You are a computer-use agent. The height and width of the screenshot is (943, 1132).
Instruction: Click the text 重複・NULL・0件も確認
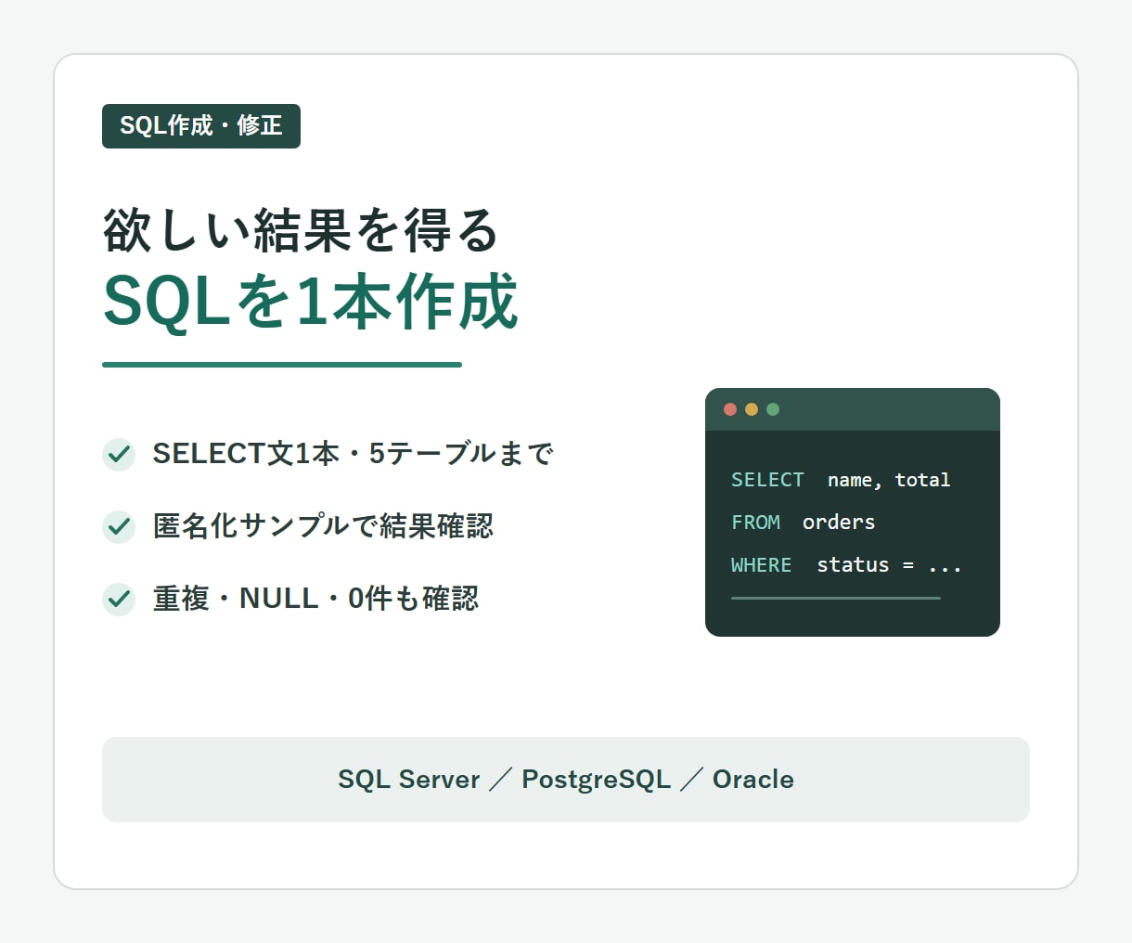[315, 599]
